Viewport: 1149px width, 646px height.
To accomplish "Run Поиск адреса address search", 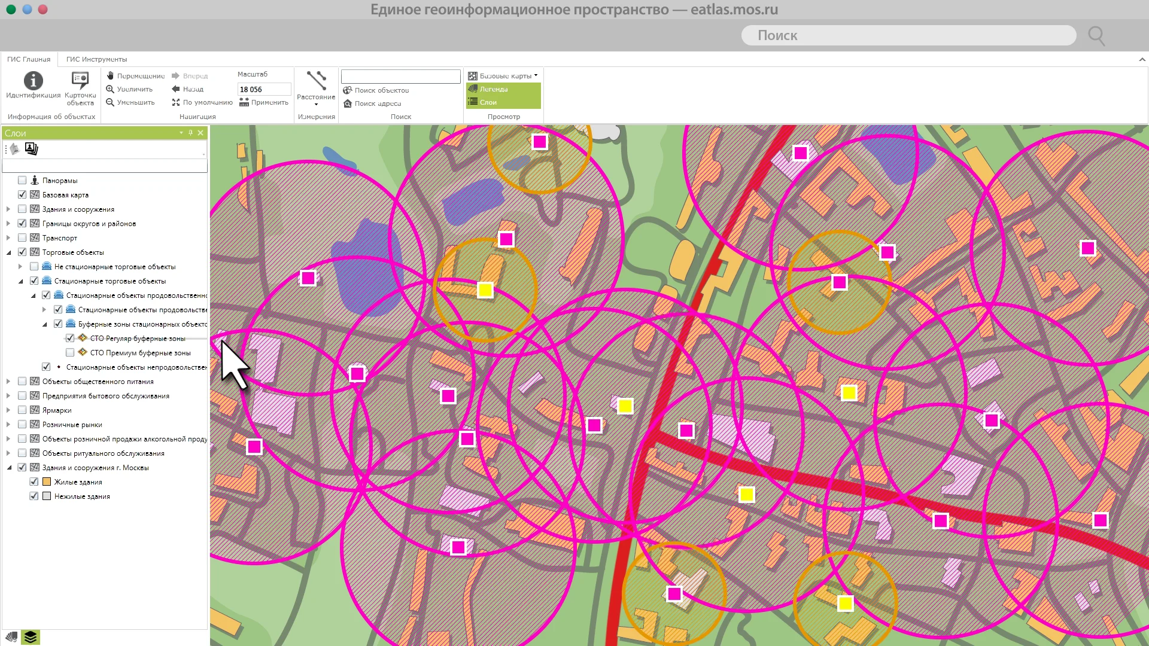I will [x=372, y=103].
